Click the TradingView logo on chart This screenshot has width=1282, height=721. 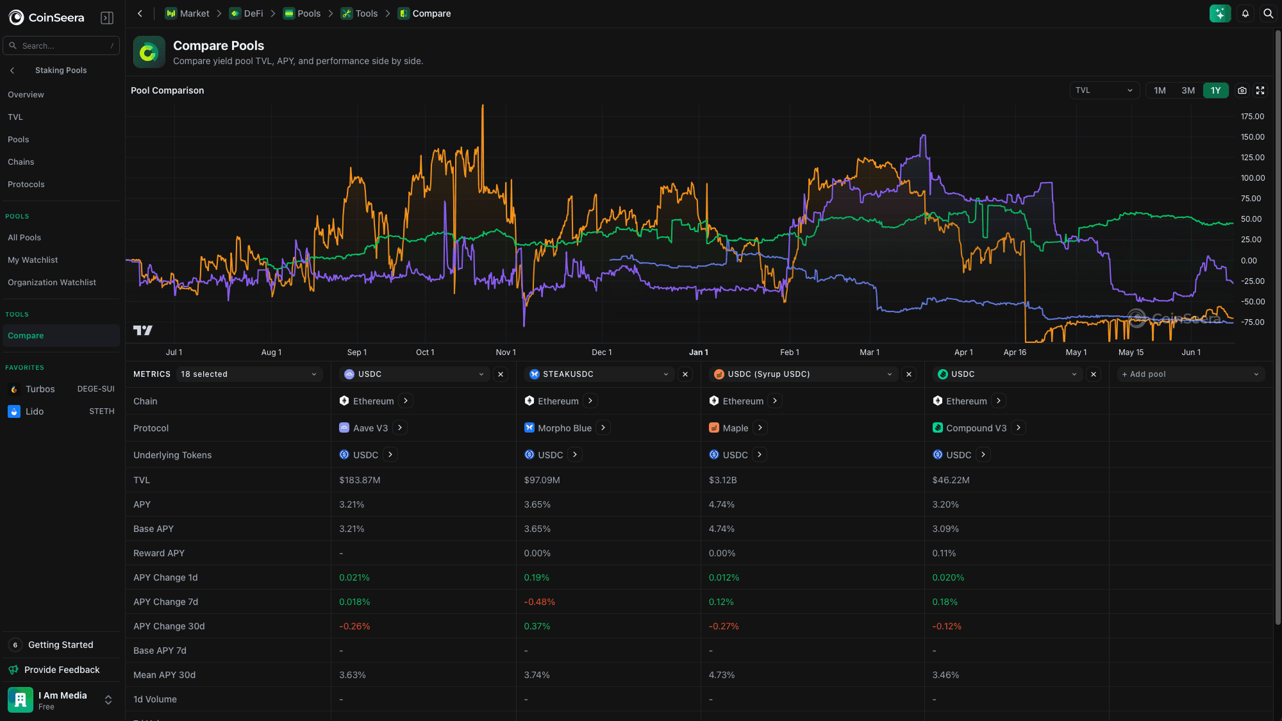(142, 330)
